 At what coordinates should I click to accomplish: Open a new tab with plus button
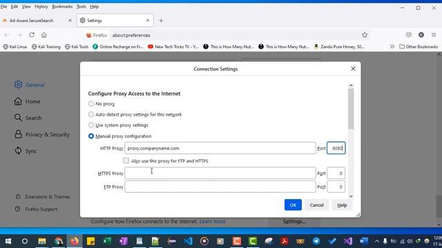click(x=161, y=21)
